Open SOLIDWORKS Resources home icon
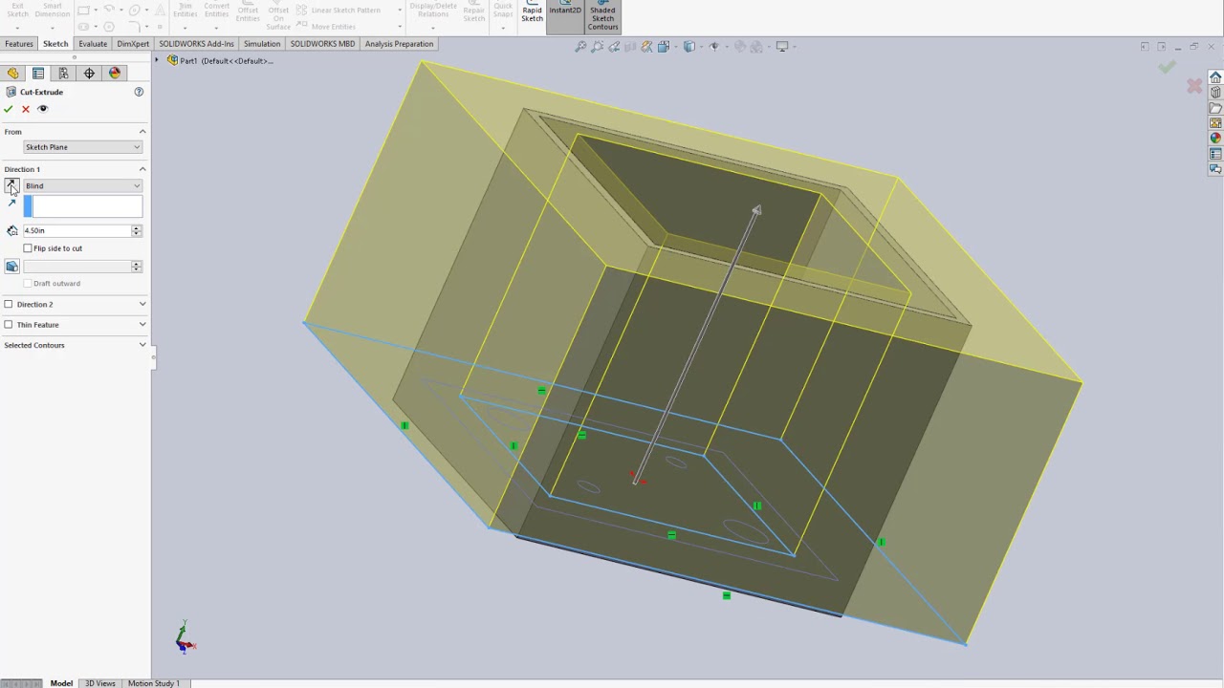Screen dimensions: 1224x688 1215,77
